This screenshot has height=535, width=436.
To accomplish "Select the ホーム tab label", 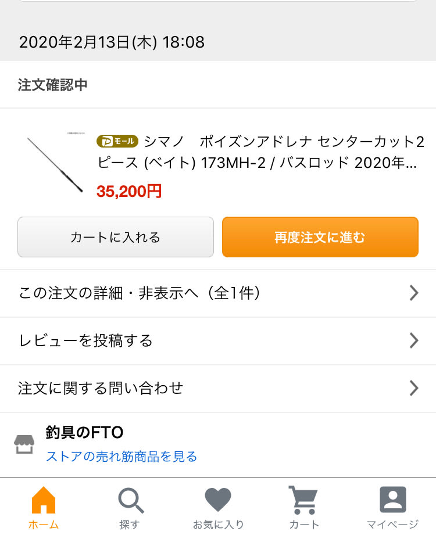I will [x=44, y=525].
